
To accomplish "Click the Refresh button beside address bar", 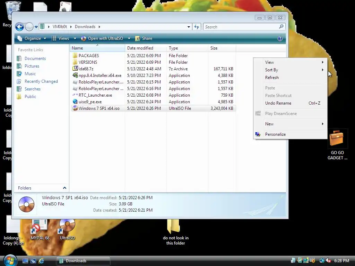I will point(197,27).
